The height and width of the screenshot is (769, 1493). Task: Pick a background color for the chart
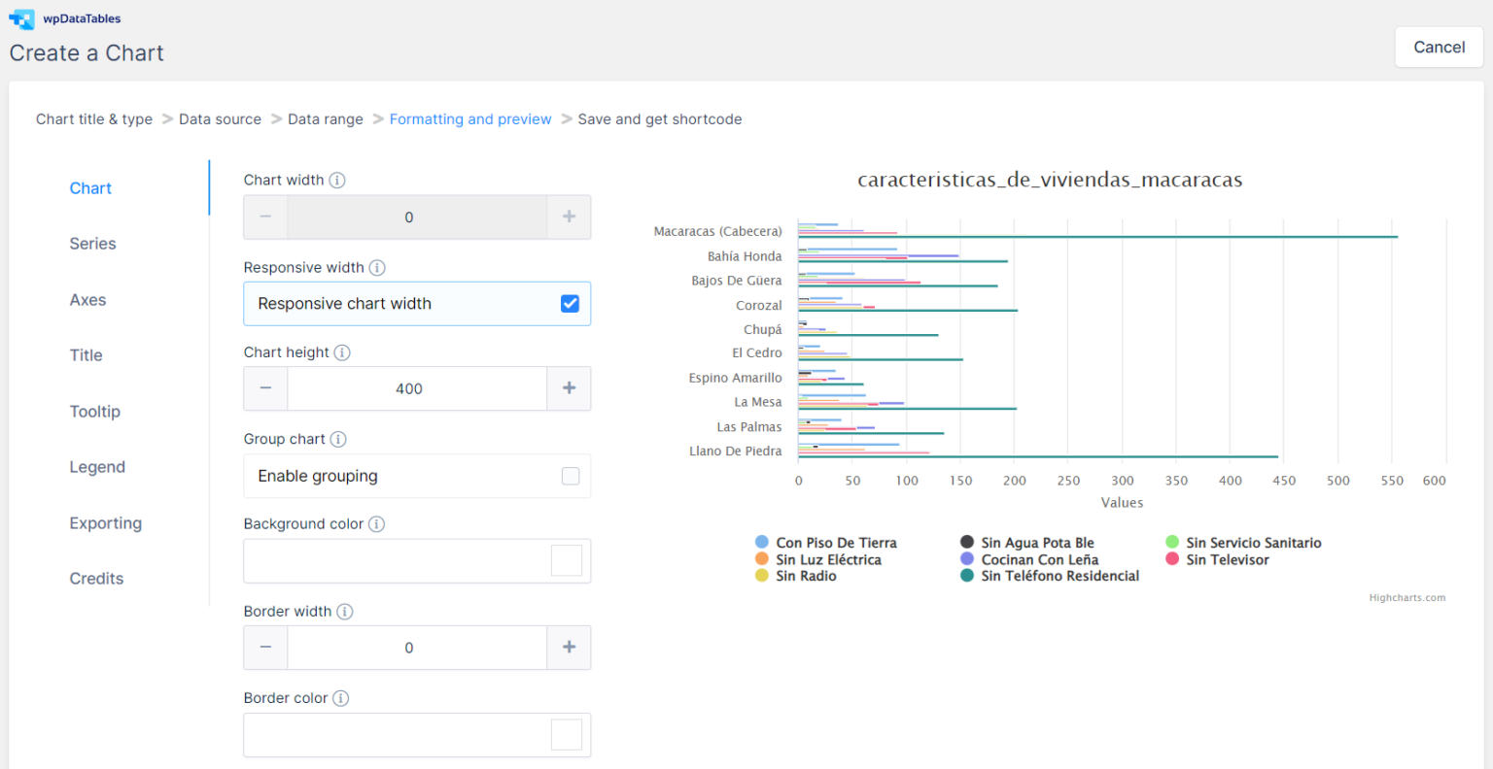566,560
